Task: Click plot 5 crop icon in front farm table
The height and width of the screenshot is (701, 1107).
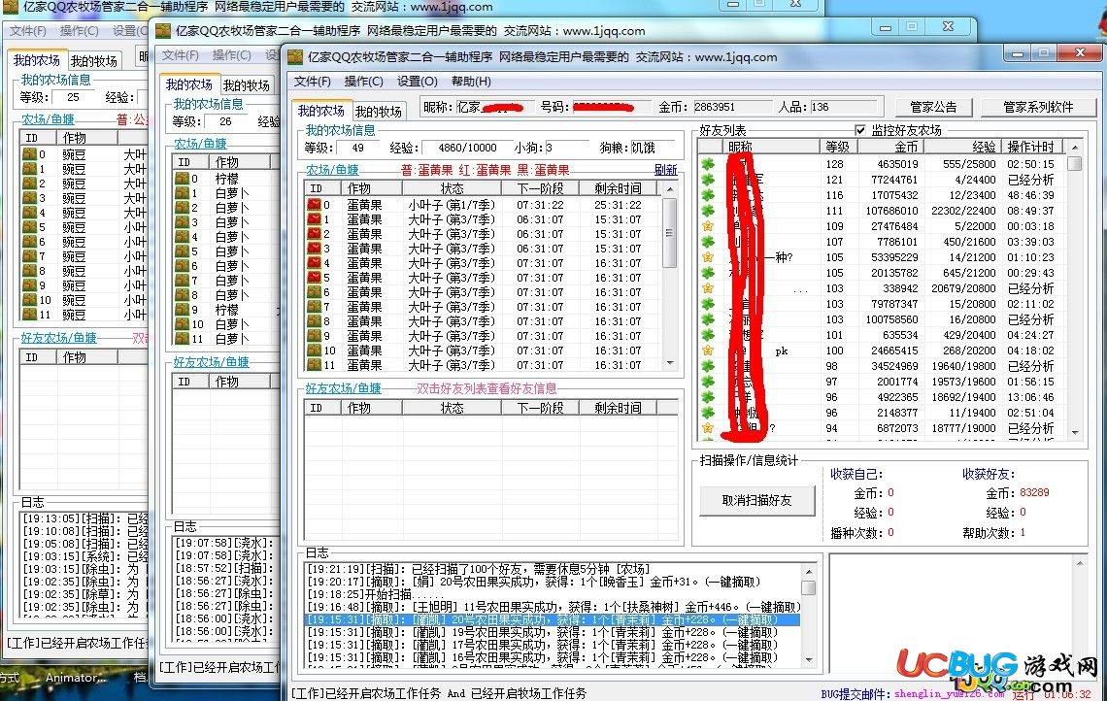Action: point(315,278)
